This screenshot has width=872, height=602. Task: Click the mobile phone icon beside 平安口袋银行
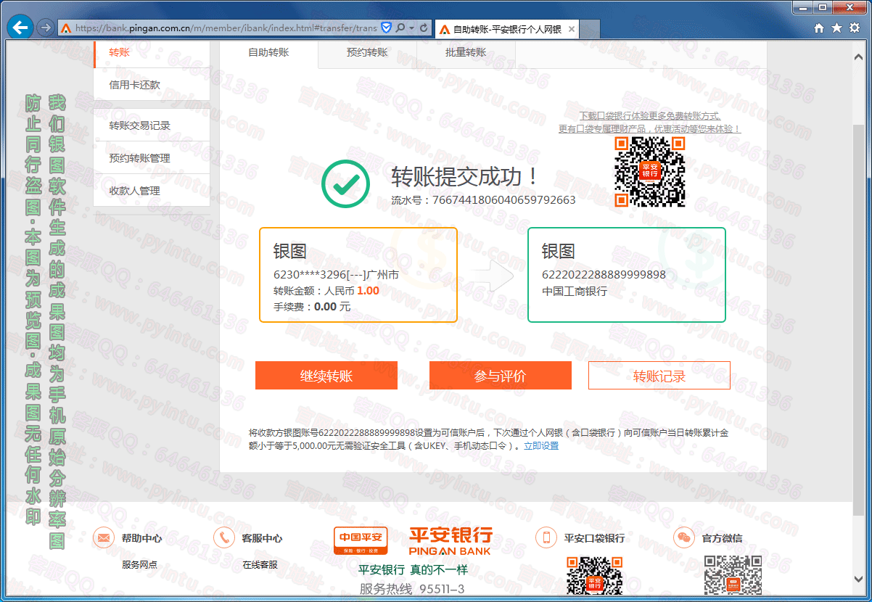[x=546, y=537]
